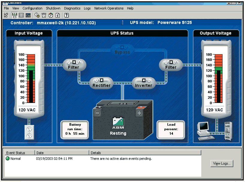This screenshot has height=182, width=245.
Task: Open help with the question mark icon
Action: click(x=66, y=15)
